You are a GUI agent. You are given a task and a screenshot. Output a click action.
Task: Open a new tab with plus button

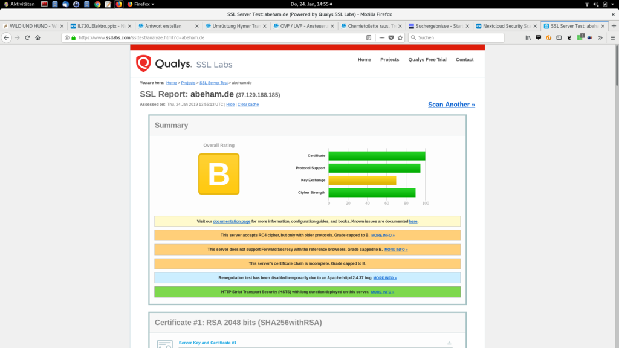click(x=614, y=25)
